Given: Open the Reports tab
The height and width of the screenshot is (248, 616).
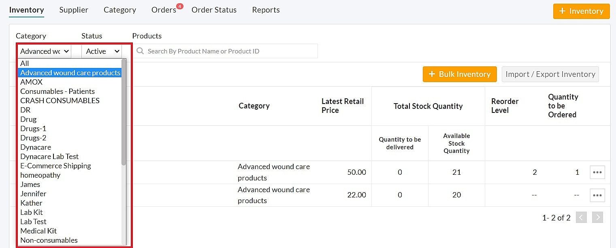Looking at the screenshot, I should pyautogui.click(x=266, y=10).
